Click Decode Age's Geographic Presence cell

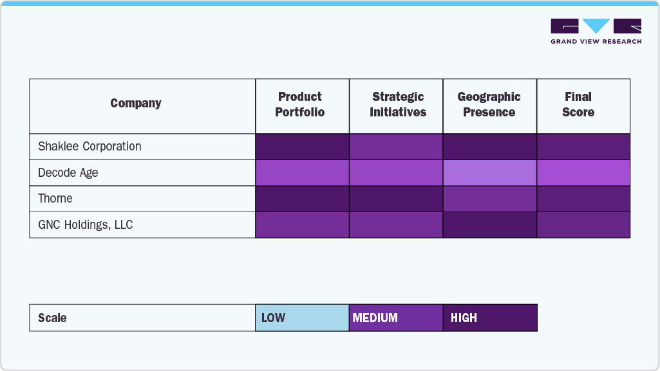pyautogui.click(x=490, y=173)
